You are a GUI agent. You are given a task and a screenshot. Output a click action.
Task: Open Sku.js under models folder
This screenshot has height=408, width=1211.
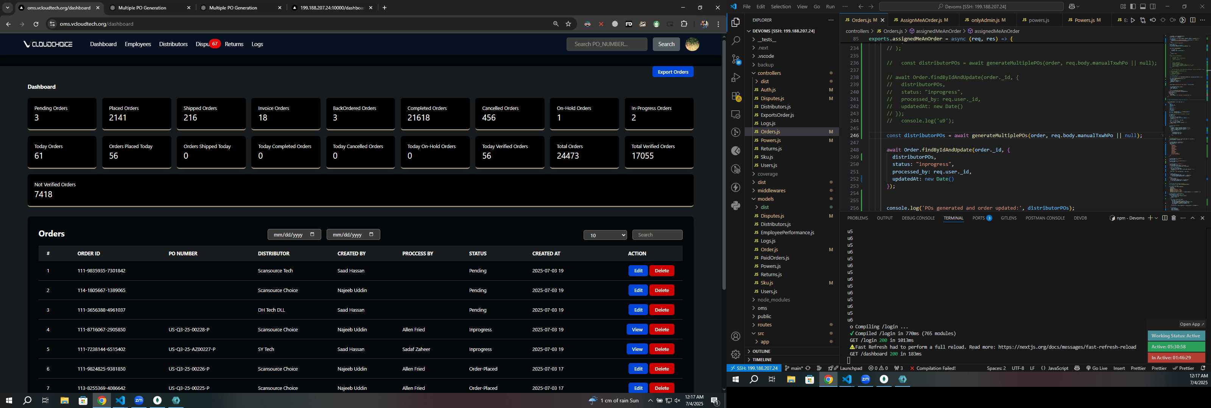click(x=766, y=283)
